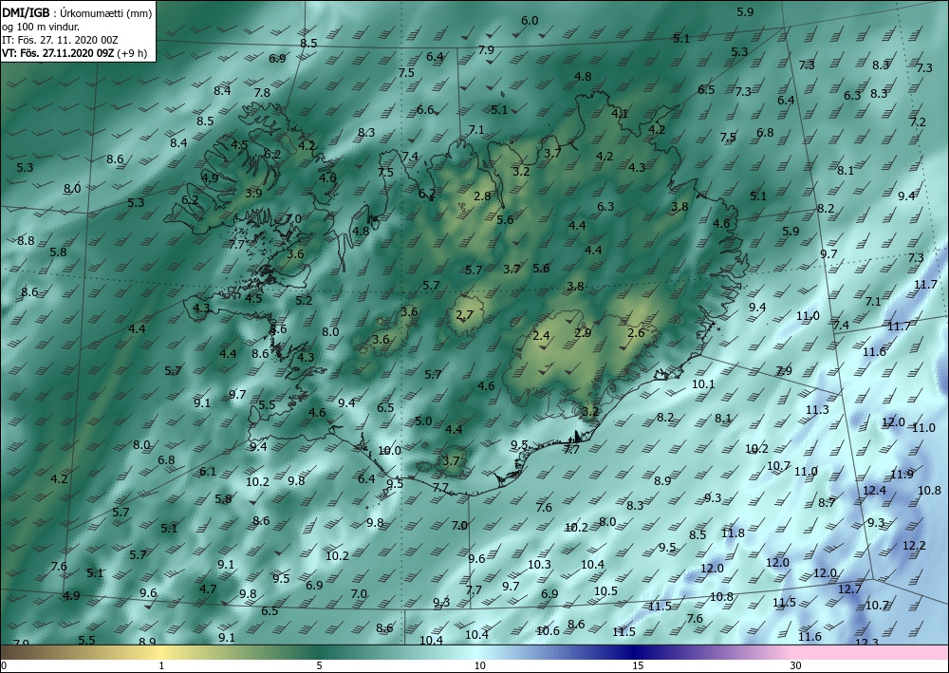This screenshot has height=673, width=949.
Task: Click the '1' label on the color scale
Action: click(x=161, y=665)
